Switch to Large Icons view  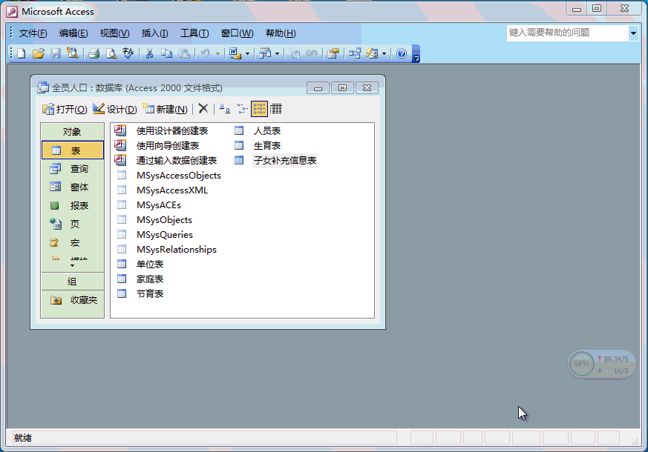click(224, 109)
